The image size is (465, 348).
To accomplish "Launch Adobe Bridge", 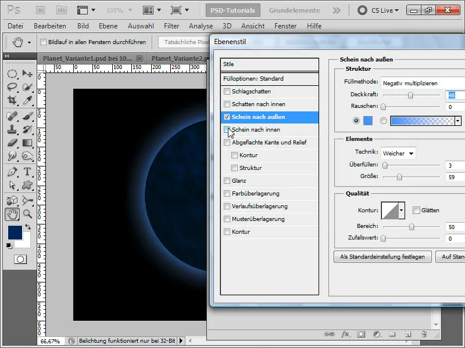I will [41, 10].
